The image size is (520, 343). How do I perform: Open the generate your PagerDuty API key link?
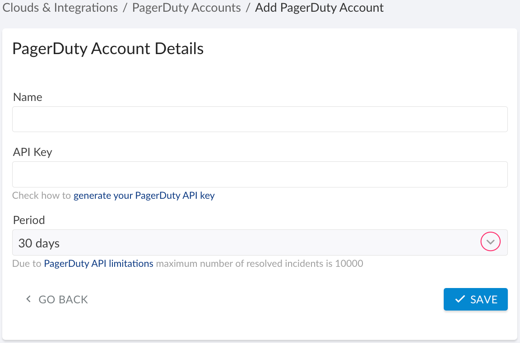pos(144,195)
